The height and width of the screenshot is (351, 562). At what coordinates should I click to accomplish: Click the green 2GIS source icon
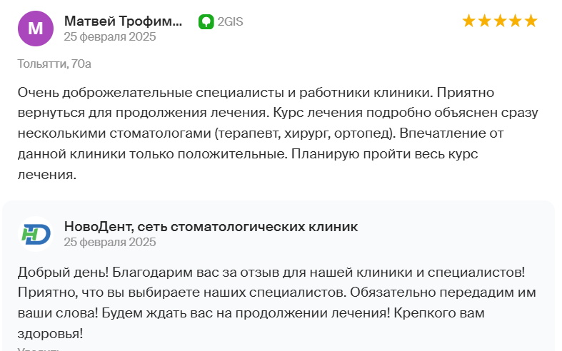tap(206, 22)
